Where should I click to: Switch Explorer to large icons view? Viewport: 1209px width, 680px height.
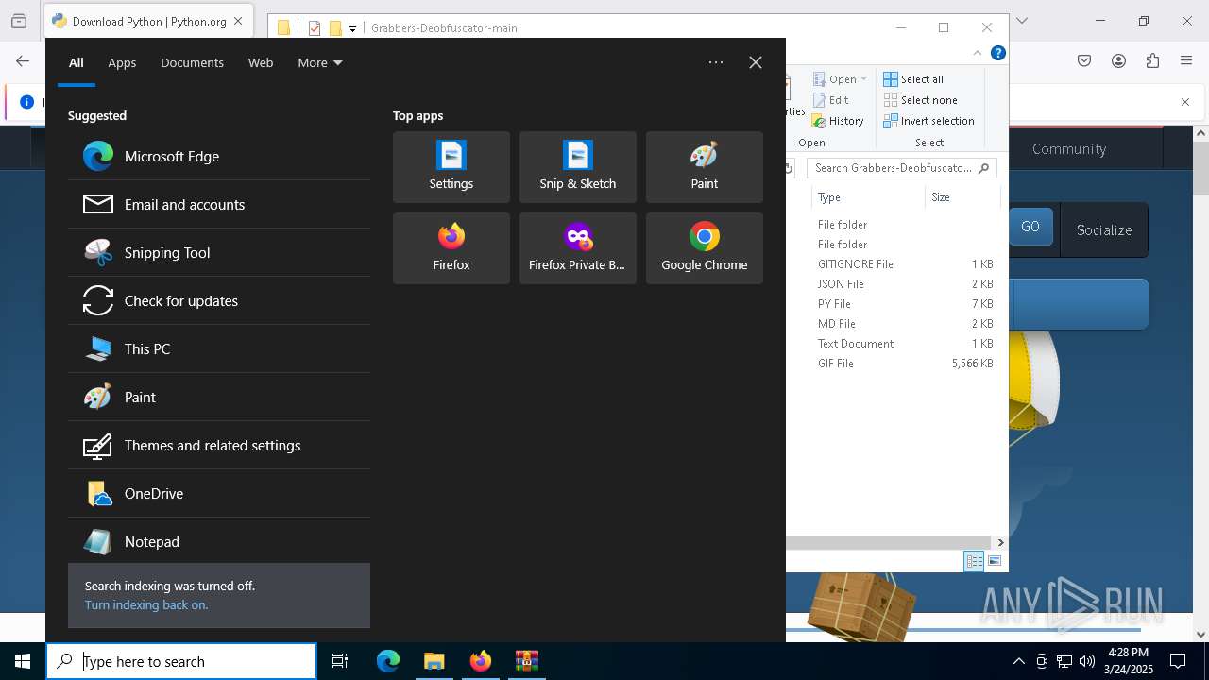coord(994,561)
